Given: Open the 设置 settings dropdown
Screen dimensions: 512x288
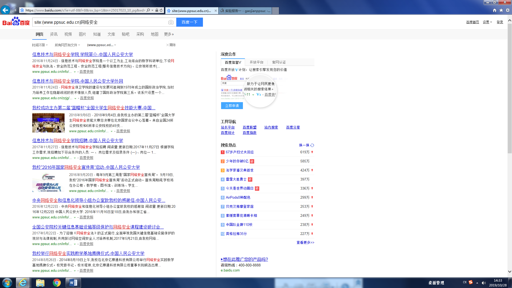Looking at the screenshot, I should 487,22.
